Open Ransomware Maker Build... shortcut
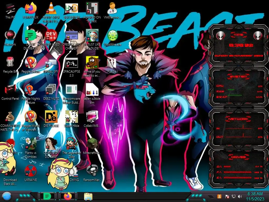Image resolution: width=269 pixels, height=202 pixels. tap(71, 94)
